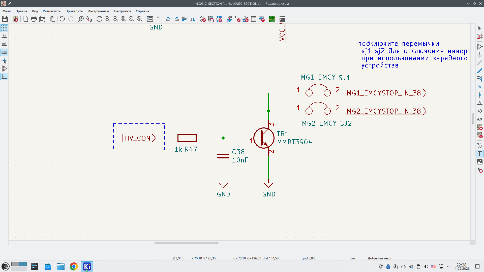Show hidden system tray icons arrow
Image resolution: width=484 pixels, height=272 pixels.
point(448,266)
